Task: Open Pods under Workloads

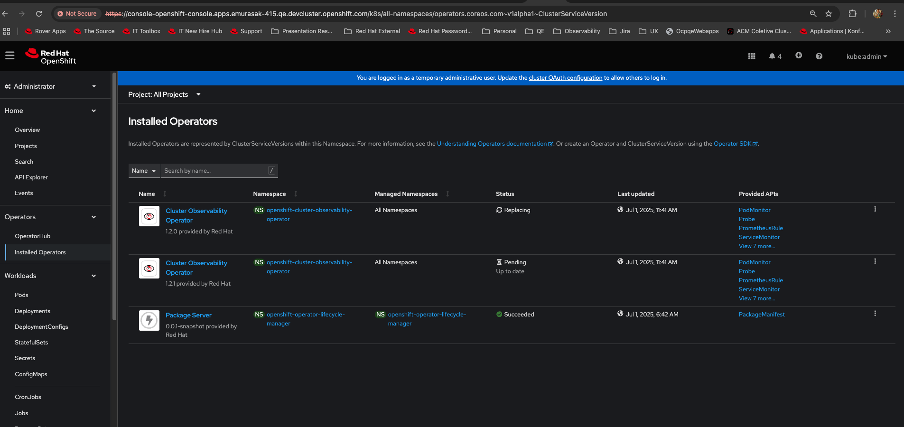Action: (21, 295)
